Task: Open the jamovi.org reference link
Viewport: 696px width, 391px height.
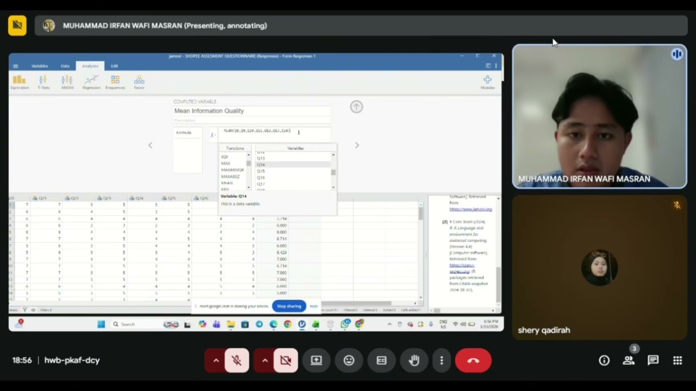Action: coord(470,209)
